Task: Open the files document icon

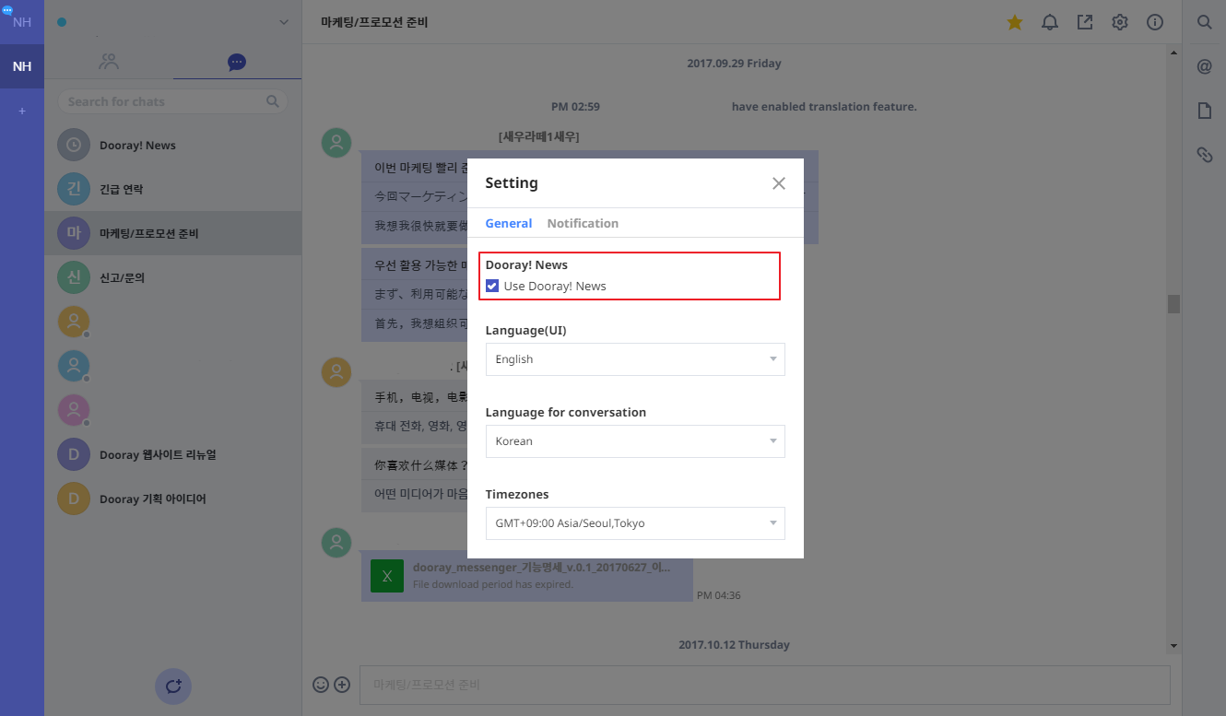Action: tap(1204, 111)
